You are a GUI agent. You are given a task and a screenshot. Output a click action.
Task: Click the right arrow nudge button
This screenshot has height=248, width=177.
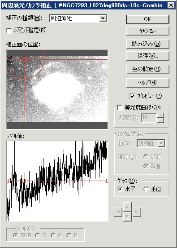(x=137, y=212)
